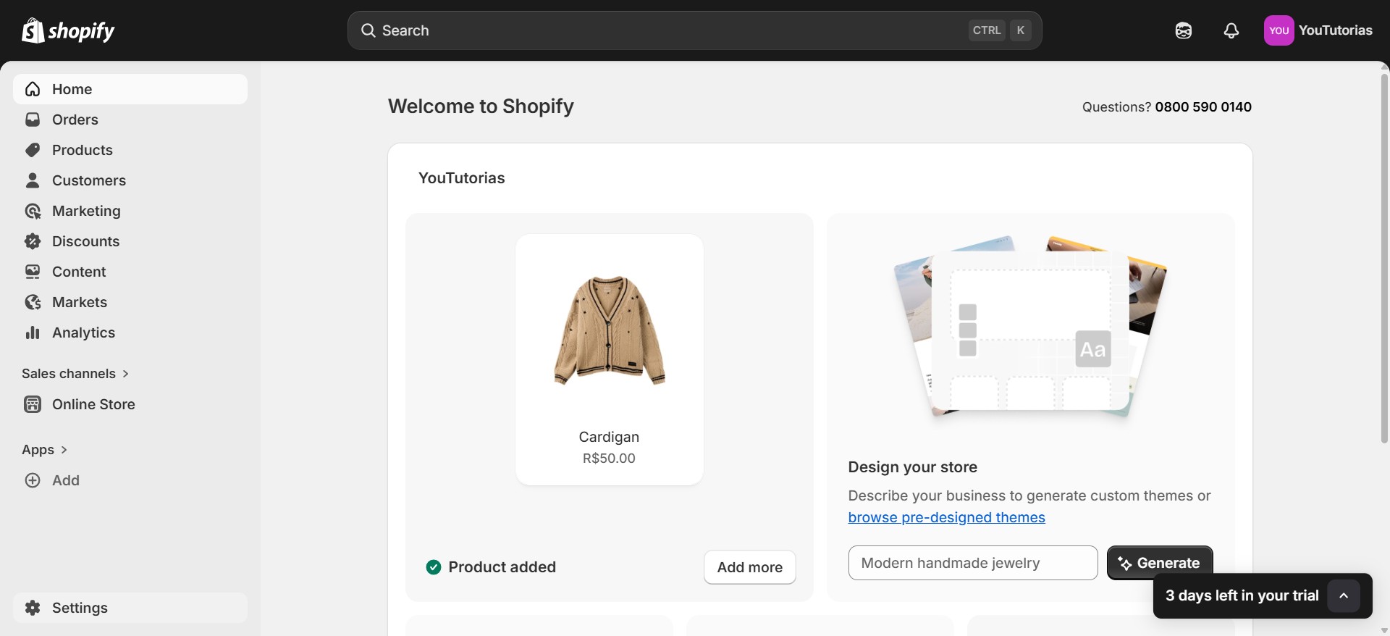Click the Add more button

coord(750,567)
